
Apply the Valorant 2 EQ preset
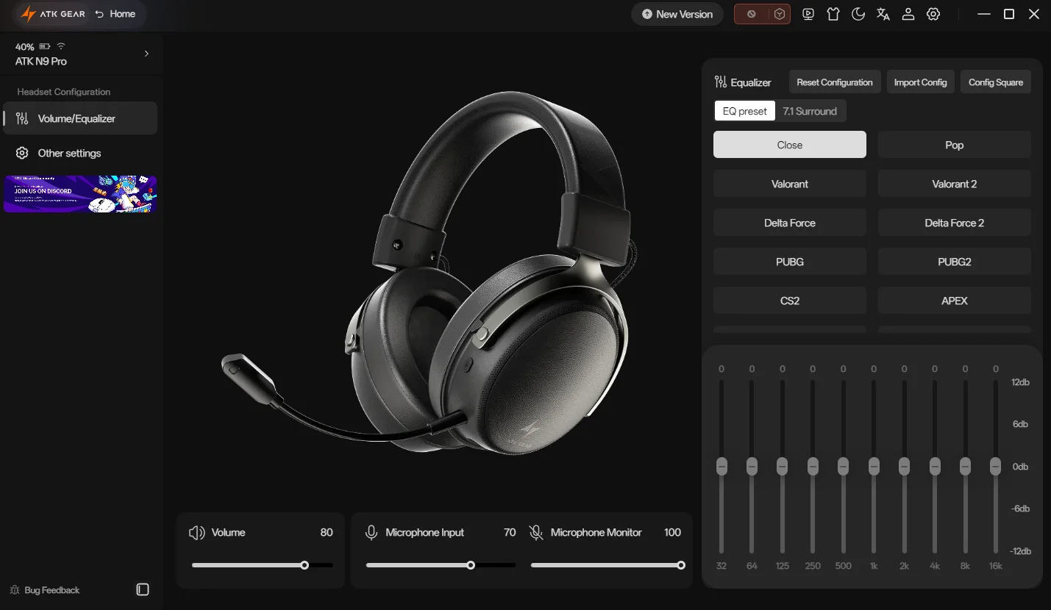click(955, 184)
